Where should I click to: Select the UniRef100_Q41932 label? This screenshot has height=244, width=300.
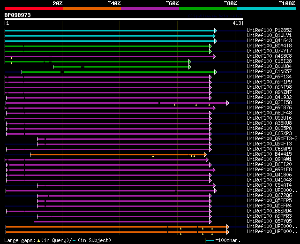[x=269, y=97]
